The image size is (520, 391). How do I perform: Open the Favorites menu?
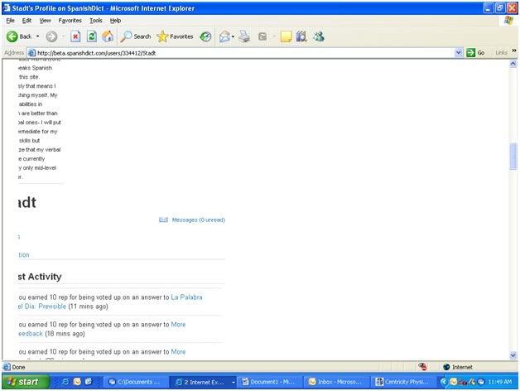[x=70, y=20]
